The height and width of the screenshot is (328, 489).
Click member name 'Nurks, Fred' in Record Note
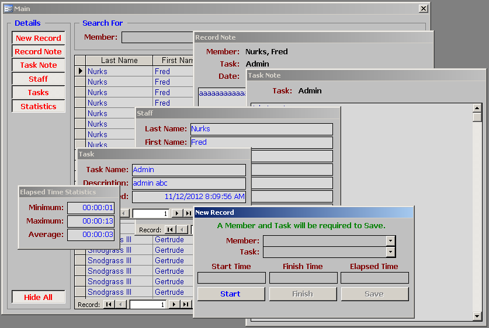(x=266, y=52)
